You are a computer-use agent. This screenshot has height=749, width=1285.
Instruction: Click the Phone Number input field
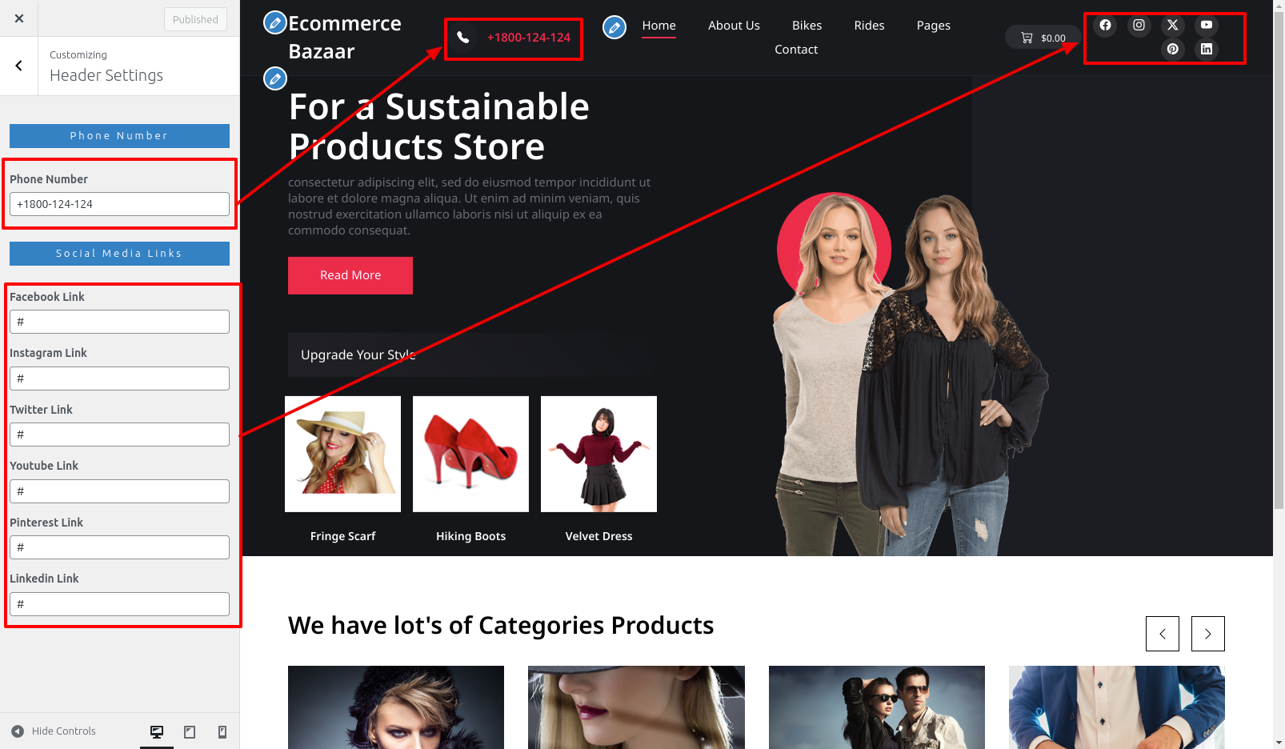pyautogui.click(x=119, y=204)
